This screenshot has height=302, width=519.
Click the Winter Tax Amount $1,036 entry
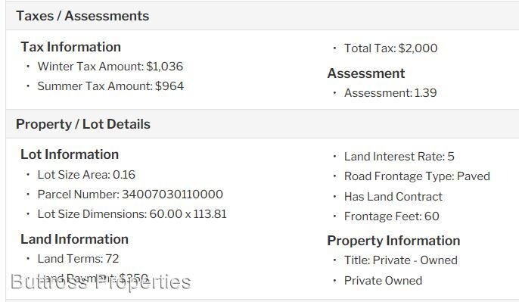pos(110,67)
